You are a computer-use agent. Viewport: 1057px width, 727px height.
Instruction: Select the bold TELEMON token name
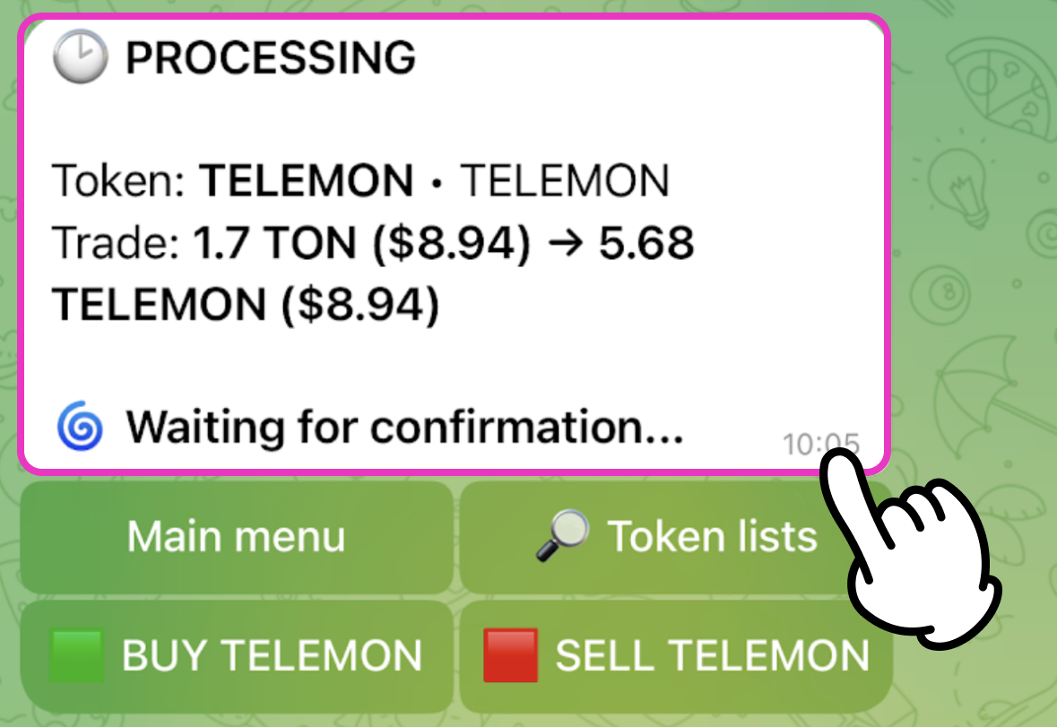click(x=306, y=181)
